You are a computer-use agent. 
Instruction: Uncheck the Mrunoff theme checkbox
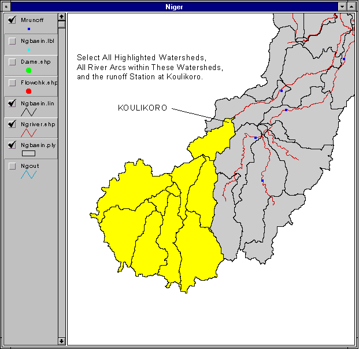coord(12,20)
